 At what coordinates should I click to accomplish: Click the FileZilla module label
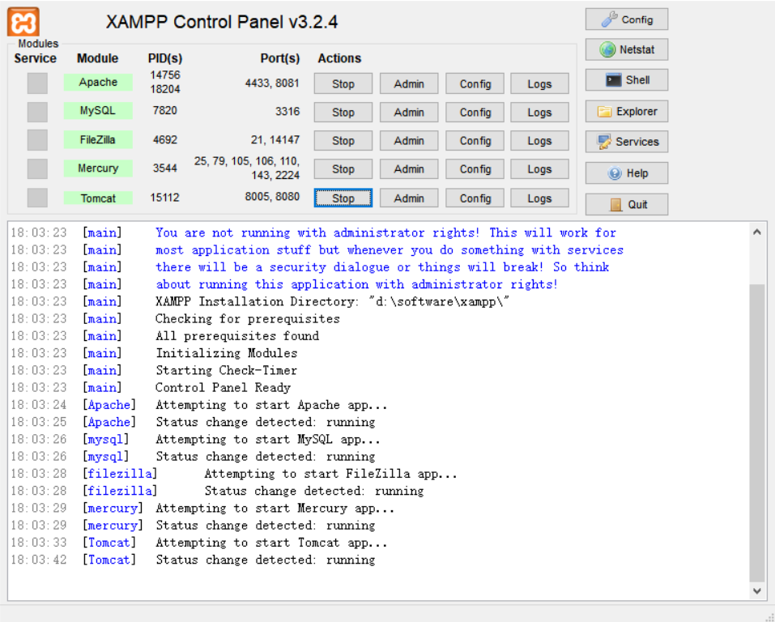98,140
